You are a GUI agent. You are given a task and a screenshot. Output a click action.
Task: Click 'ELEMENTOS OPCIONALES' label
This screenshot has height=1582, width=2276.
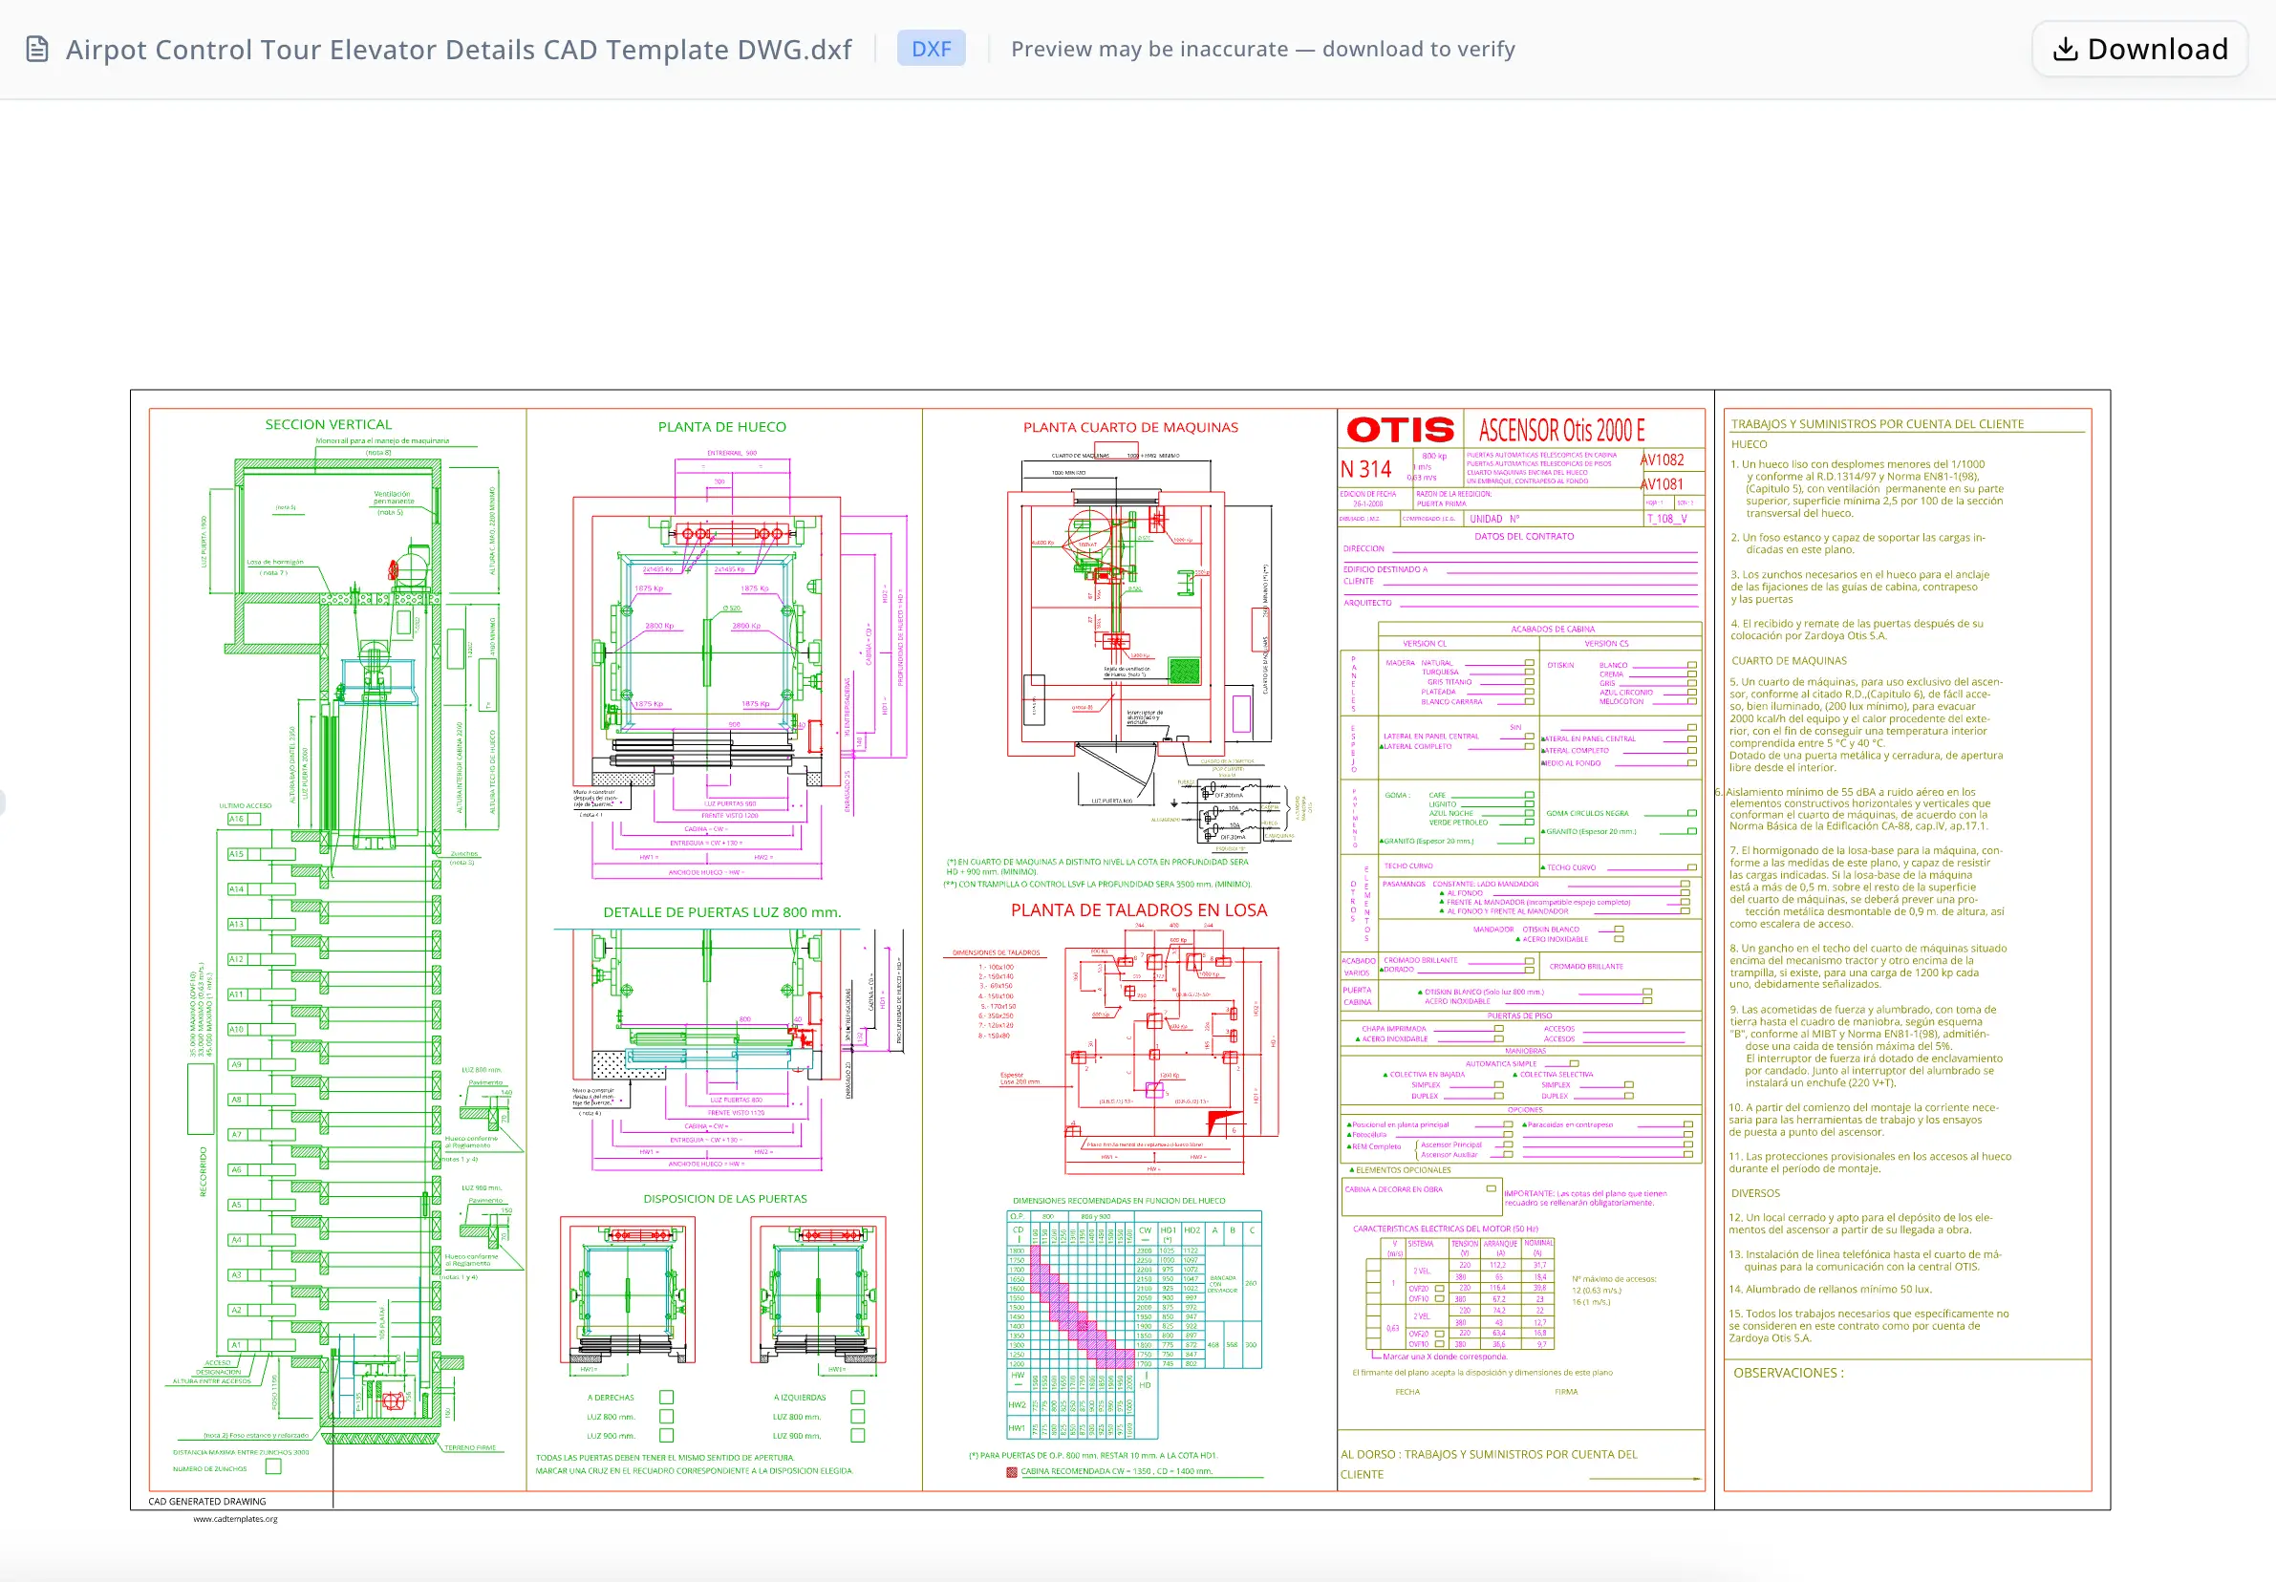(x=1403, y=1169)
